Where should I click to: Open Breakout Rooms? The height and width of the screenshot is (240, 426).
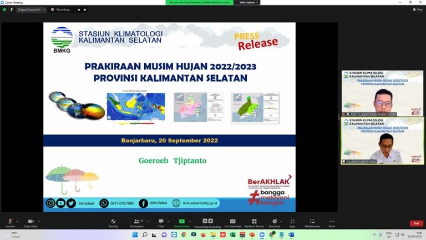coord(254,222)
